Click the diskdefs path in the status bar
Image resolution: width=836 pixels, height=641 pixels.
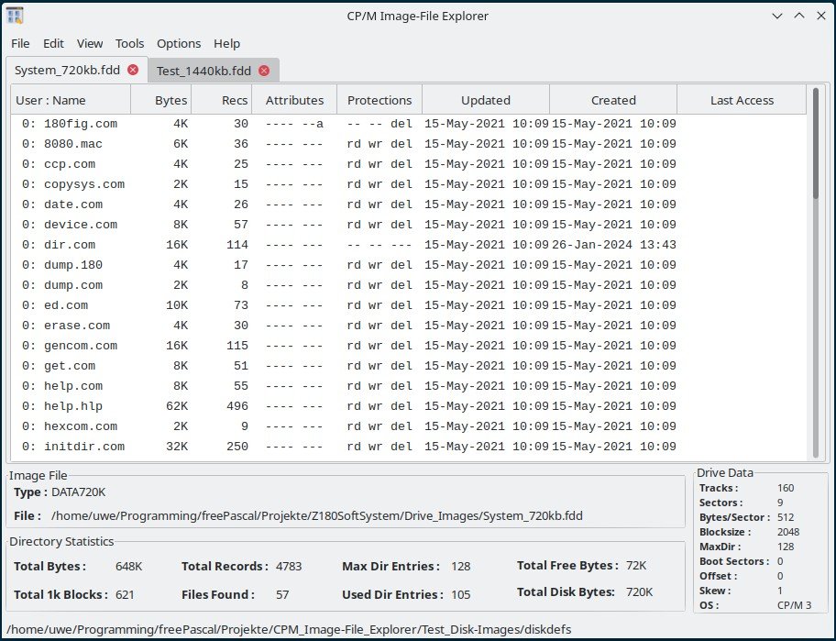tap(289, 629)
